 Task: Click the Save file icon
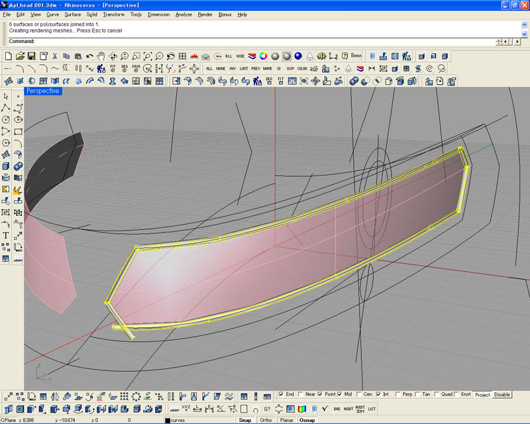[x=31, y=56]
